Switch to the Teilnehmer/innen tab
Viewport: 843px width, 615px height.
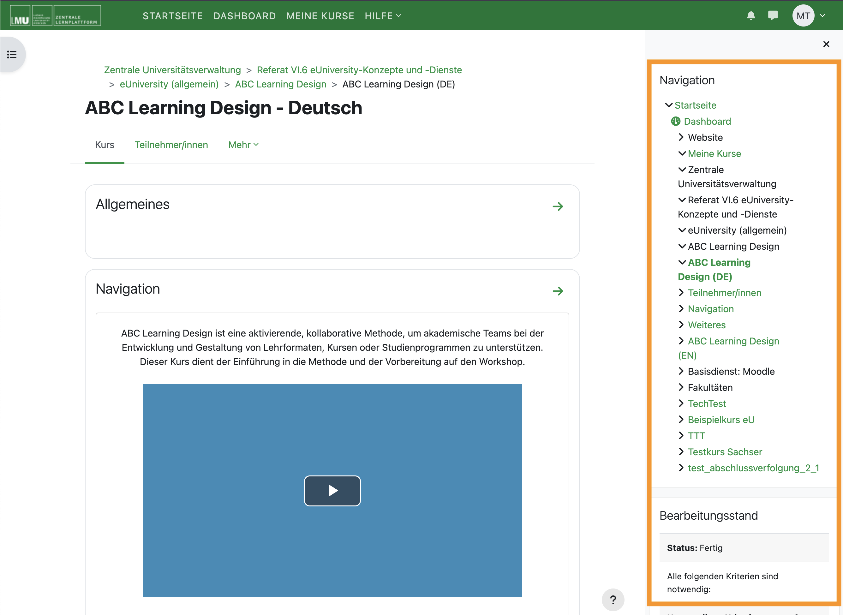171,145
